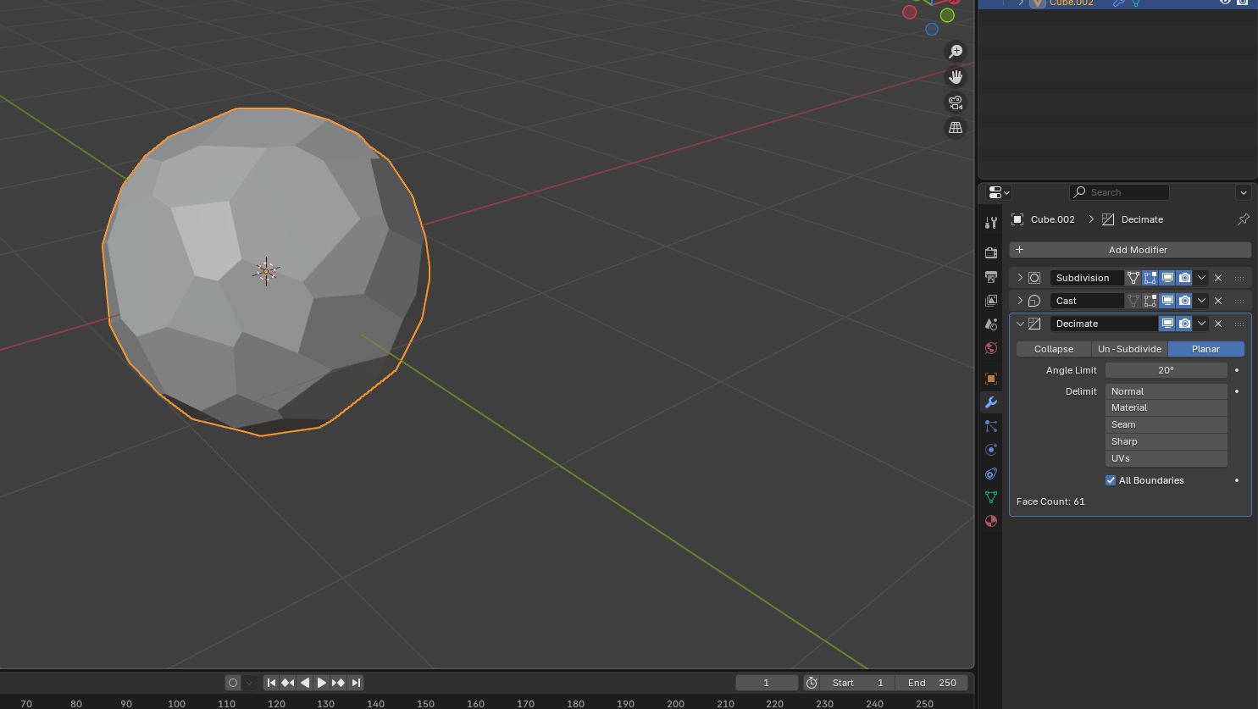Open the Subdivision modifier extras dropdown

[x=1201, y=278]
